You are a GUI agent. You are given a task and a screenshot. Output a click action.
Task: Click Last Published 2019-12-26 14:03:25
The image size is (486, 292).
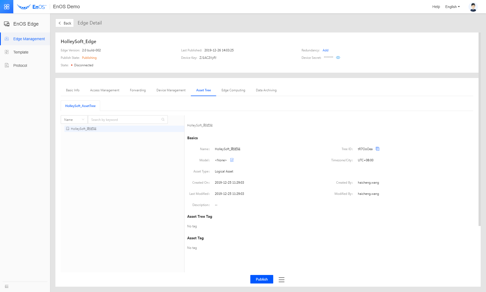point(219,50)
